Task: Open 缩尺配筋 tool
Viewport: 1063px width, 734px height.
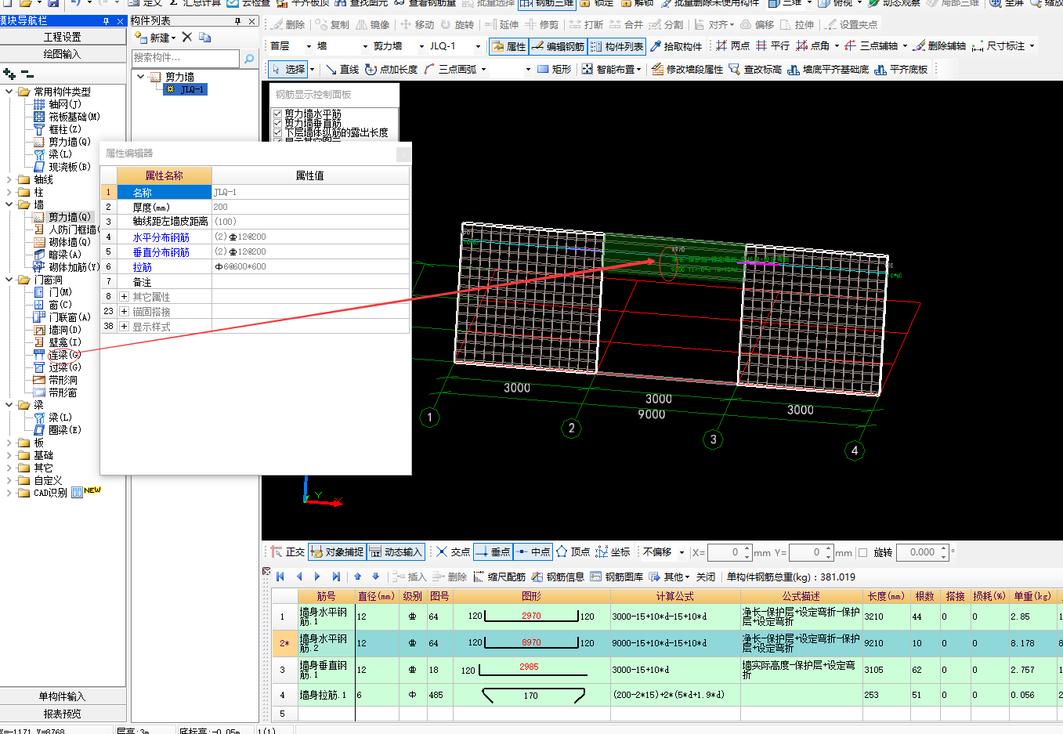Action: tap(500, 577)
